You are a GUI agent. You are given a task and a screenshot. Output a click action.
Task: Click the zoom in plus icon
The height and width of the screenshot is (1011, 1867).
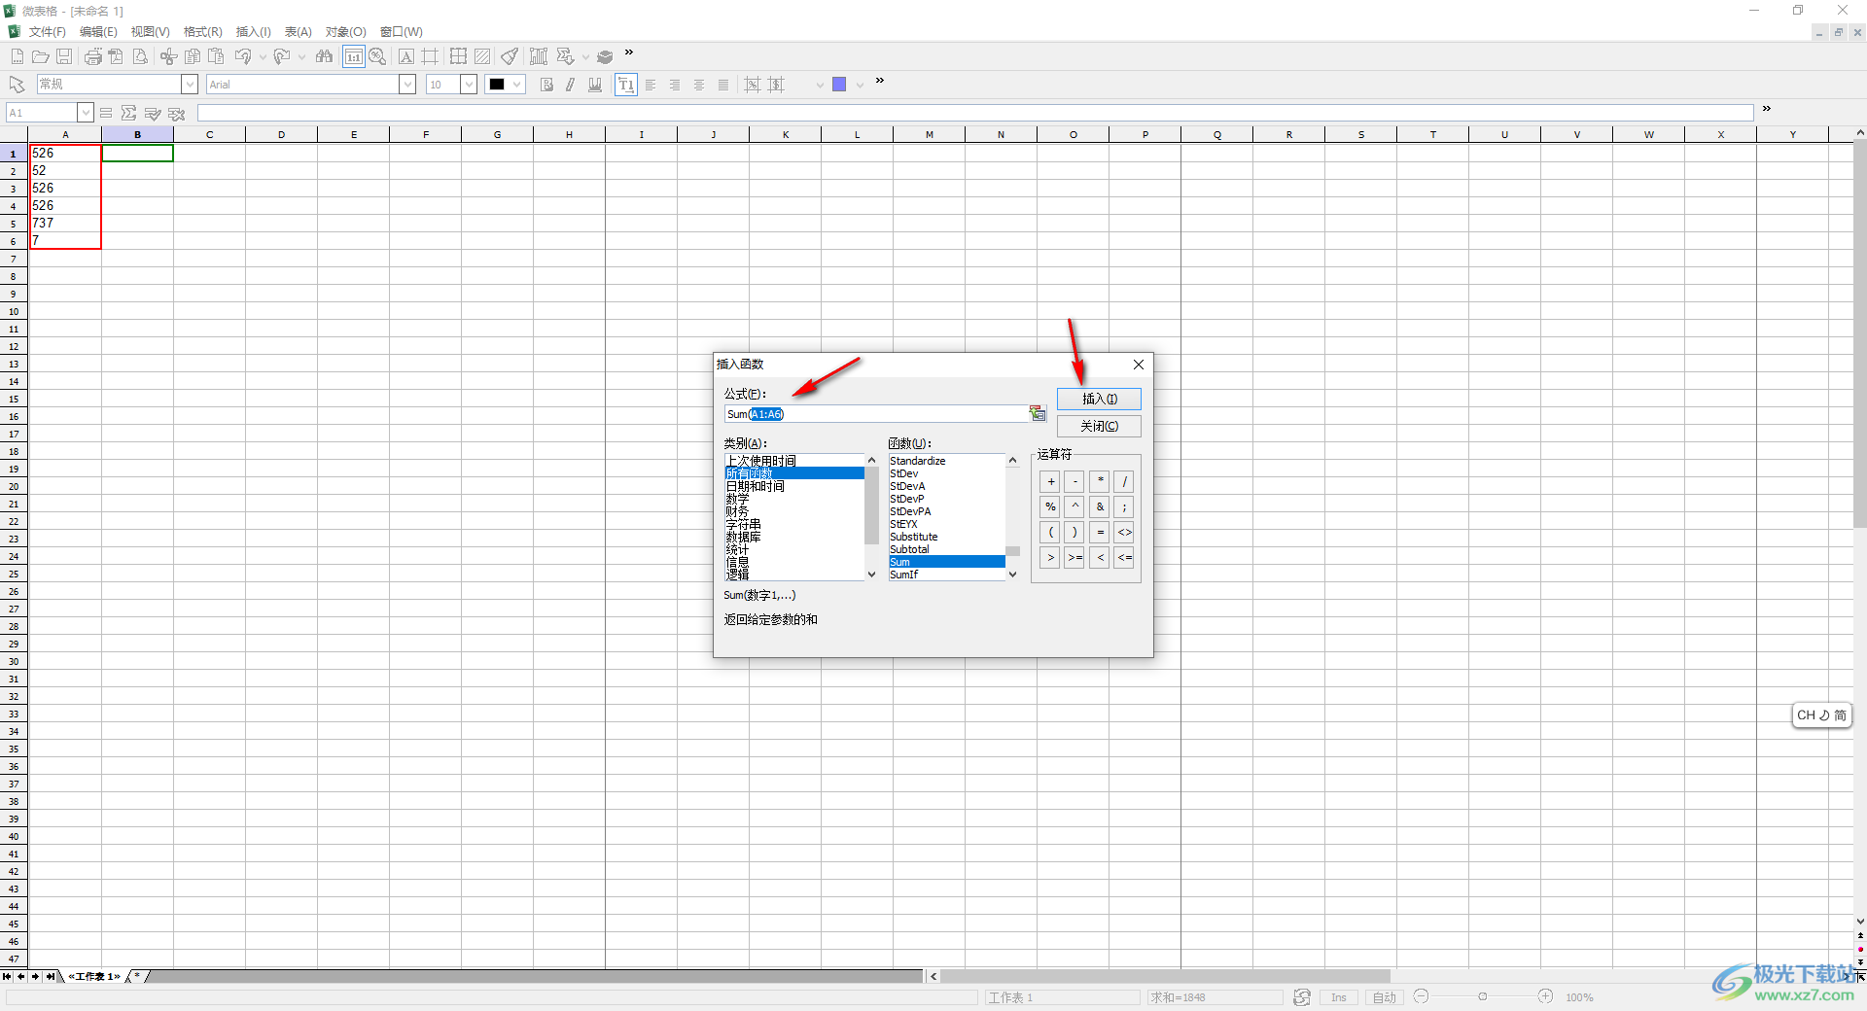click(x=1545, y=996)
